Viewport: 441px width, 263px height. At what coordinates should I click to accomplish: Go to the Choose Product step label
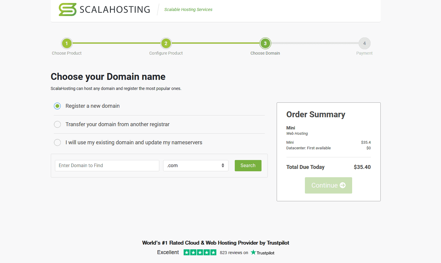[x=67, y=53]
